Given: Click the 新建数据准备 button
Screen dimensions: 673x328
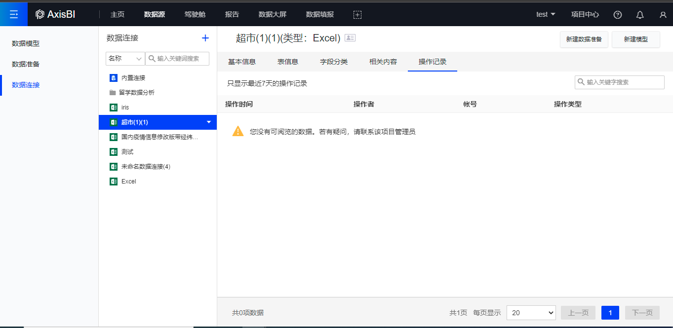Looking at the screenshot, I should click(584, 39).
